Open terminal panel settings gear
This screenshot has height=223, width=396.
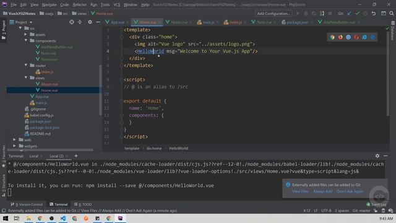(x=377, y=155)
